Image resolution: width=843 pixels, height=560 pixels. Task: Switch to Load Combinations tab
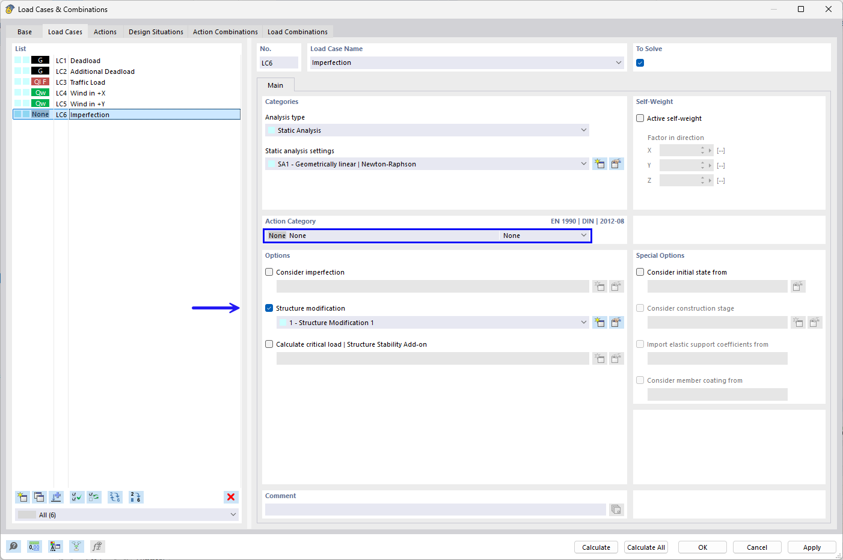[298, 32]
